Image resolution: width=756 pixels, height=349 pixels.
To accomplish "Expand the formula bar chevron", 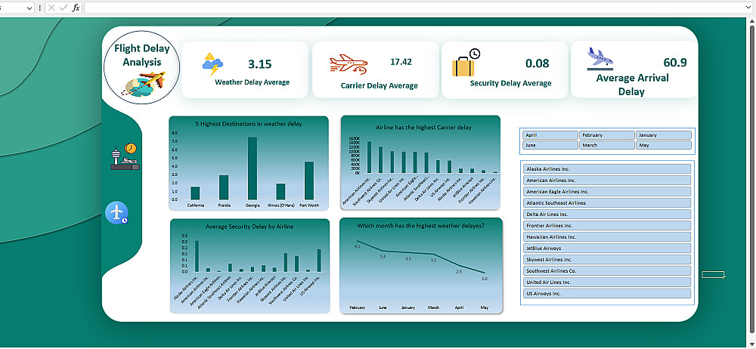I will point(748,8).
